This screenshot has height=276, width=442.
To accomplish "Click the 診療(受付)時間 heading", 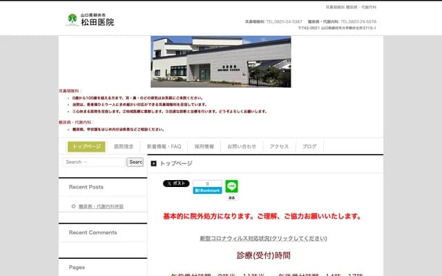I will pos(264,255).
